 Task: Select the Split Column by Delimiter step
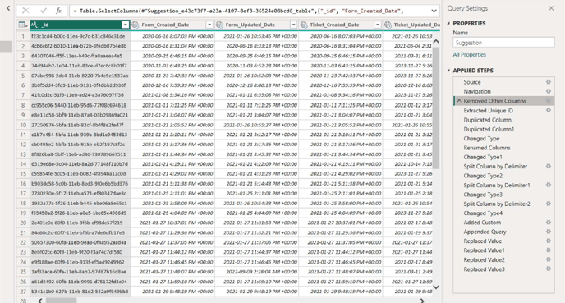pyautogui.click(x=495, y=167)
